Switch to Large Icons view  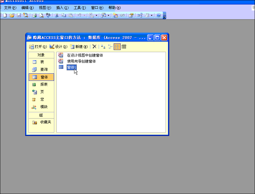tap(103, 47)
